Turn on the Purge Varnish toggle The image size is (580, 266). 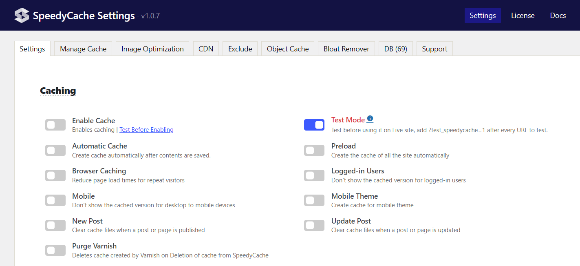coord(55,250)
